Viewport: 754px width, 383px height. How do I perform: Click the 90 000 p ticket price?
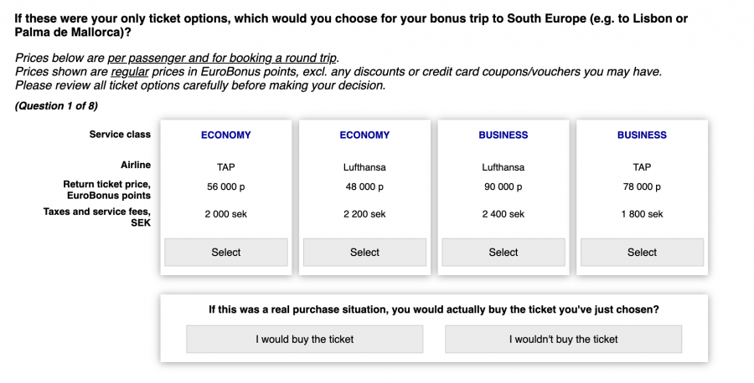click(x=504, y=187)
